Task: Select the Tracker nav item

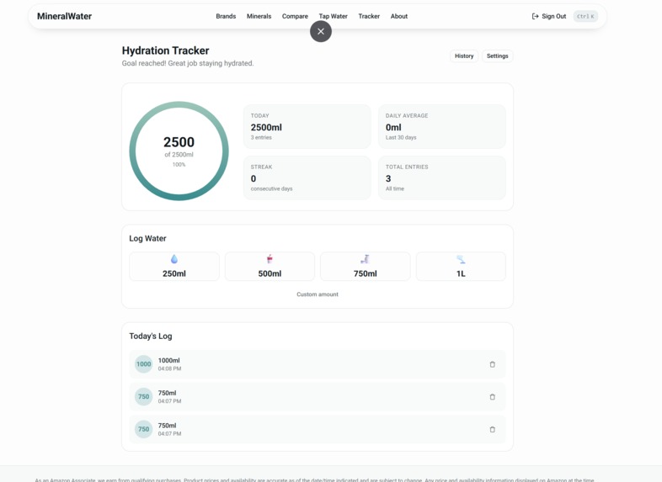Action: pos(369,16)
